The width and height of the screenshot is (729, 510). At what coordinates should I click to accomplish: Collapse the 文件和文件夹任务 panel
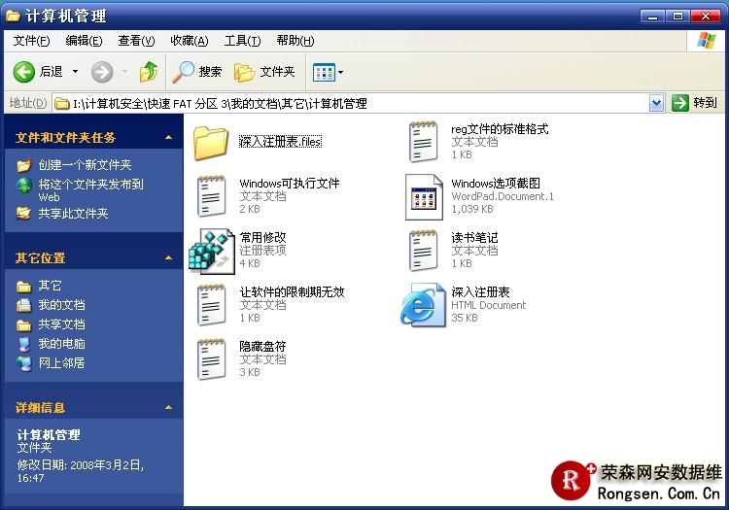point(168,138)
